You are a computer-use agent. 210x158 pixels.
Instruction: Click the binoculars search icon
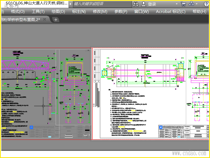(136, 4)
